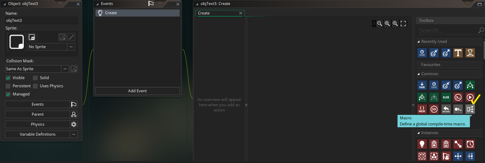Select the RETURN action

coord(446,109)
